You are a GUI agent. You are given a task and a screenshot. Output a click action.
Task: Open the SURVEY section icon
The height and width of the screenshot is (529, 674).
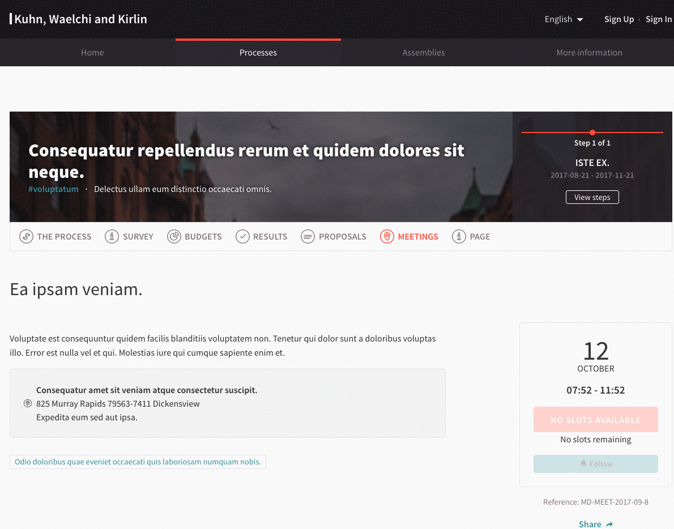[112, 236]
